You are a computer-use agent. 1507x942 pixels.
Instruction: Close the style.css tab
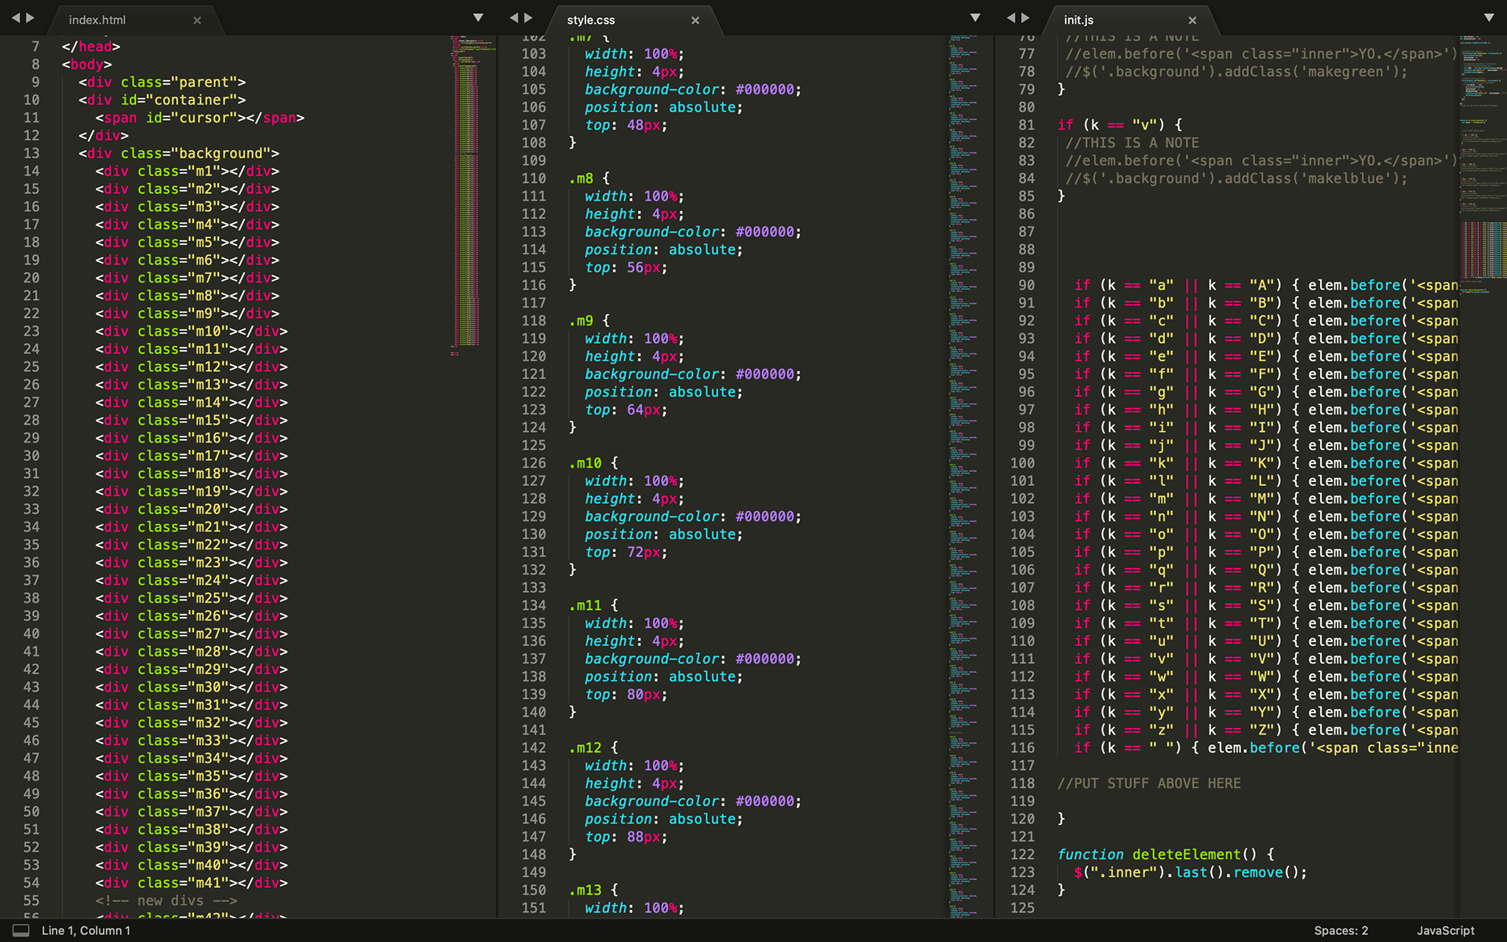click(695, 20)
